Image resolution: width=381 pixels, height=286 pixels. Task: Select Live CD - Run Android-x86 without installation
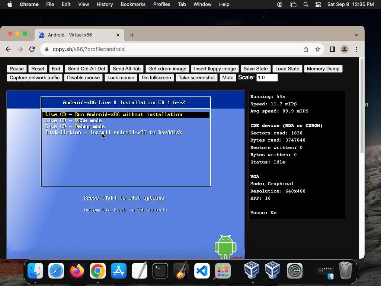[126, 115]
